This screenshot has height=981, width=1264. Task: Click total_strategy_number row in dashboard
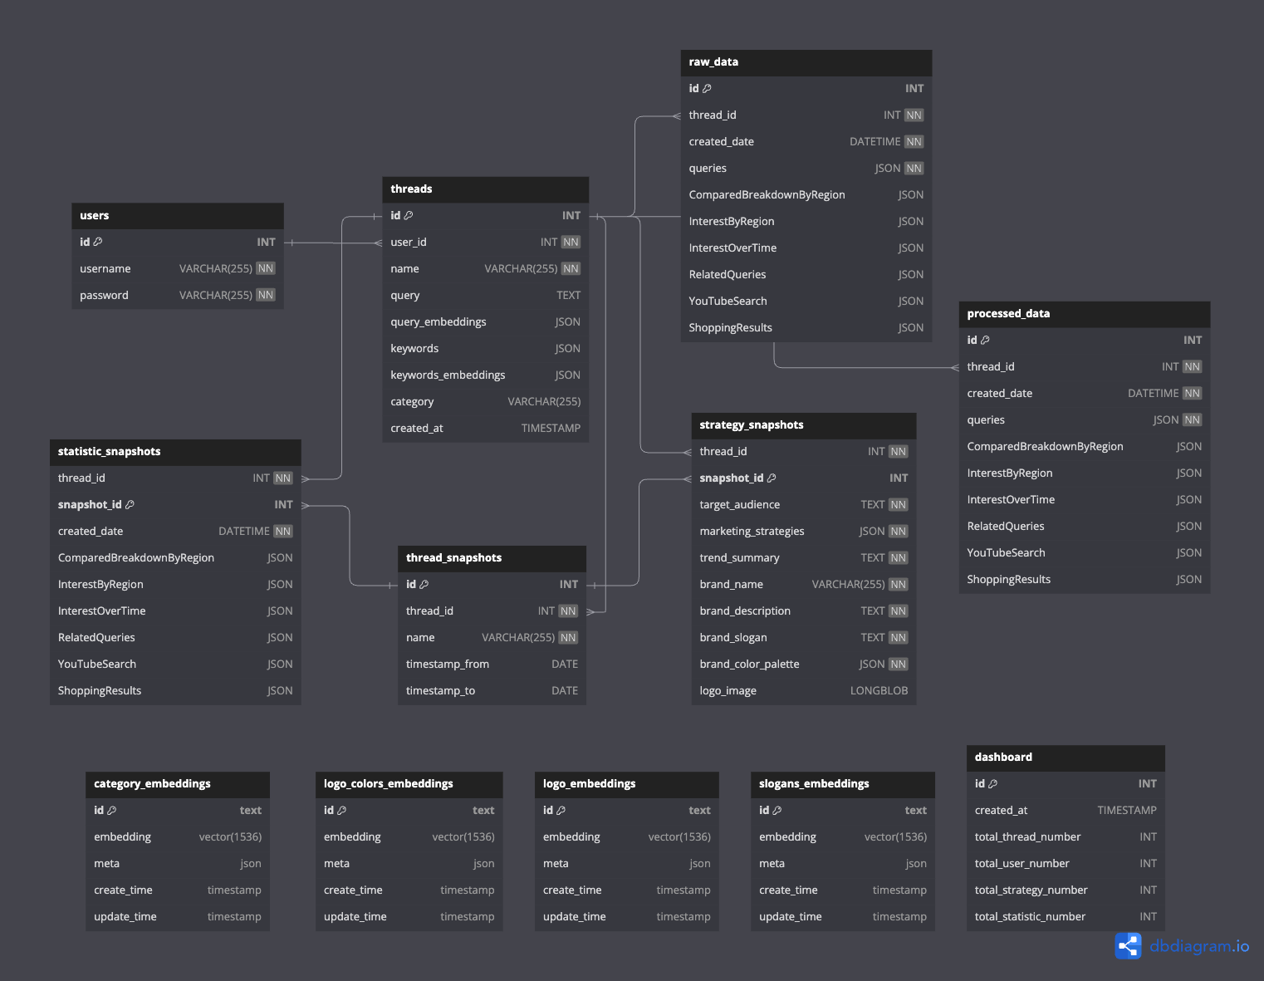pyautogui.click(x=1066, y=890)
